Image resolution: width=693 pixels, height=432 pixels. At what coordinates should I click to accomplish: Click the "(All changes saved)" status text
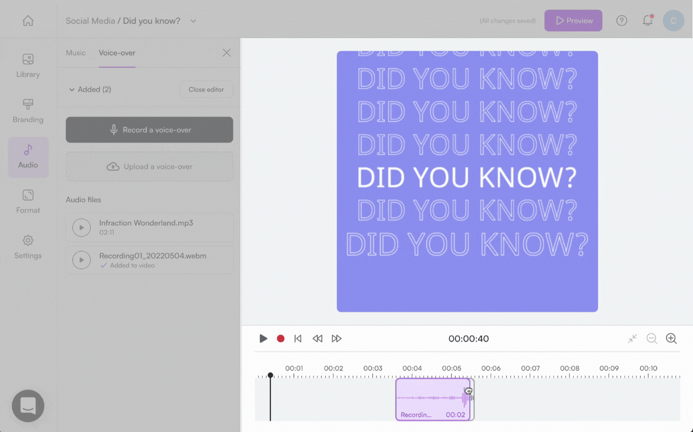(x=508, y=21)
